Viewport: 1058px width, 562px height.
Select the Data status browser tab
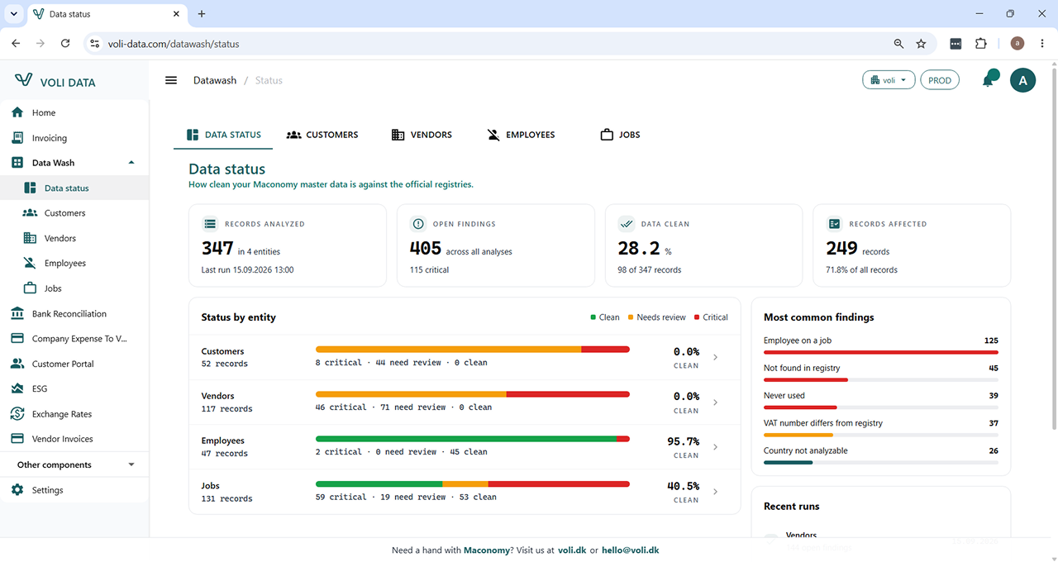click(x=106, y=14)
